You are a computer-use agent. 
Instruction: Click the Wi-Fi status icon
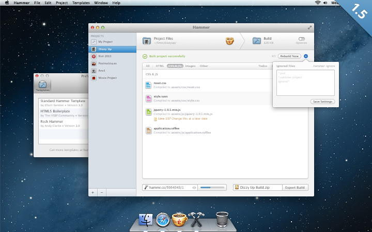pos(317,3)
